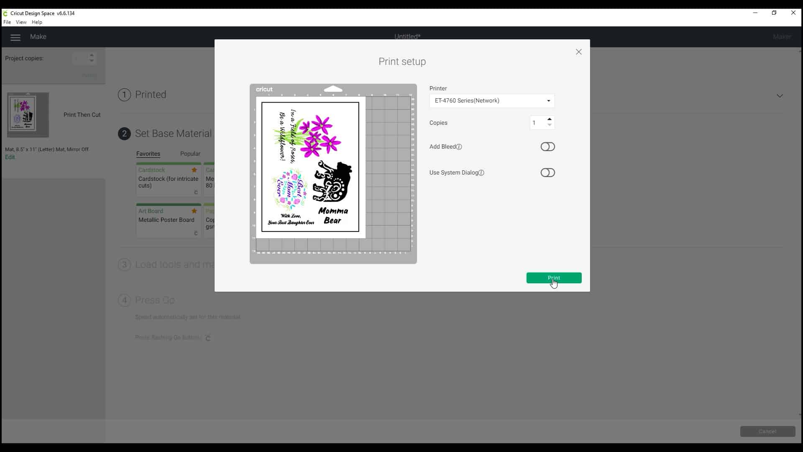Close the Print setup dialog
Image resolution: width=803 pixels, height=452 pixels.
click(578, 52)
